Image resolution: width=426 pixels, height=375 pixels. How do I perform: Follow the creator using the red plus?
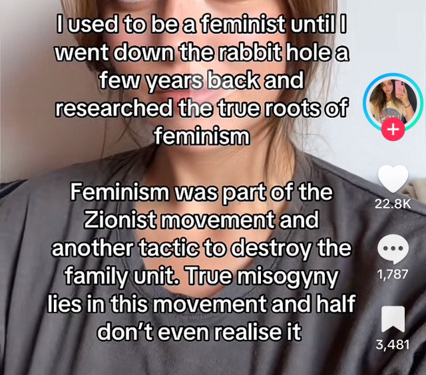pyautogui.click(x=393, y=130)
